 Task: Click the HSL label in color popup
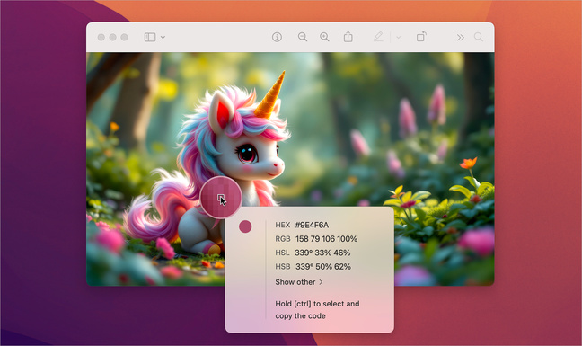[282, 253]
